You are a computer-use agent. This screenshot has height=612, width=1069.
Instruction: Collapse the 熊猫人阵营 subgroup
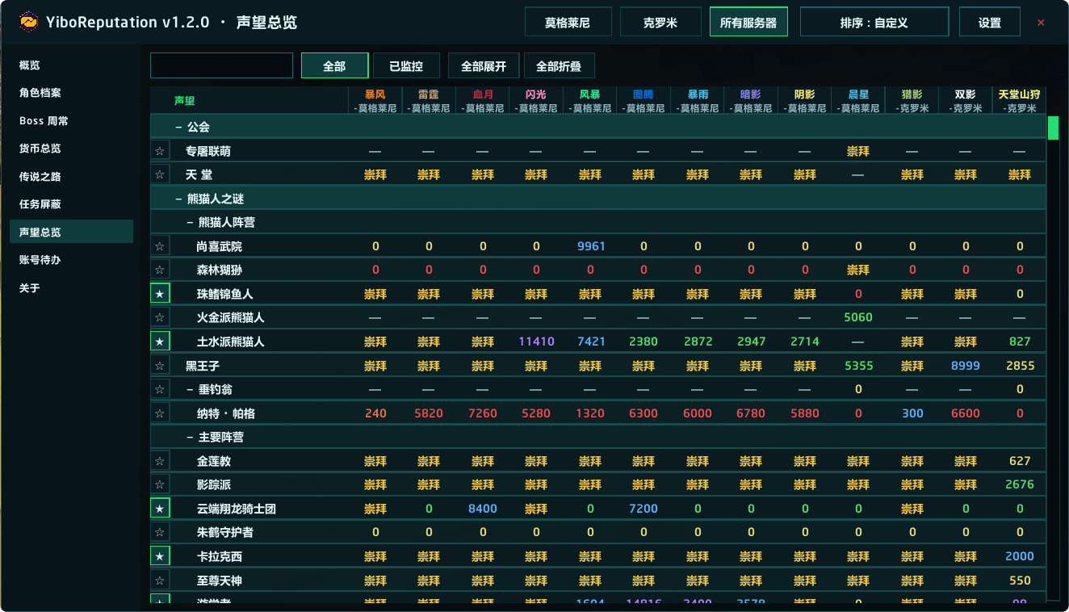[x=190, y=222]
